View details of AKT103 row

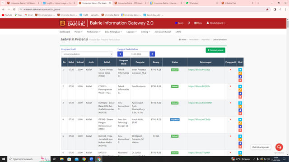point(240,153)
